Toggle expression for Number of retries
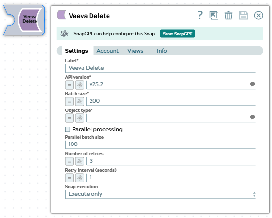 (70, 161)
